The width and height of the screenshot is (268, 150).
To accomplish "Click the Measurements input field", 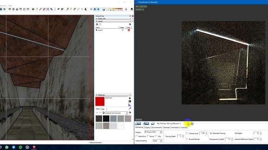I will pos(117,142).
